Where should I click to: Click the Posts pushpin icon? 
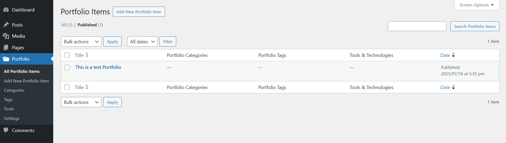tap(6, 25)
